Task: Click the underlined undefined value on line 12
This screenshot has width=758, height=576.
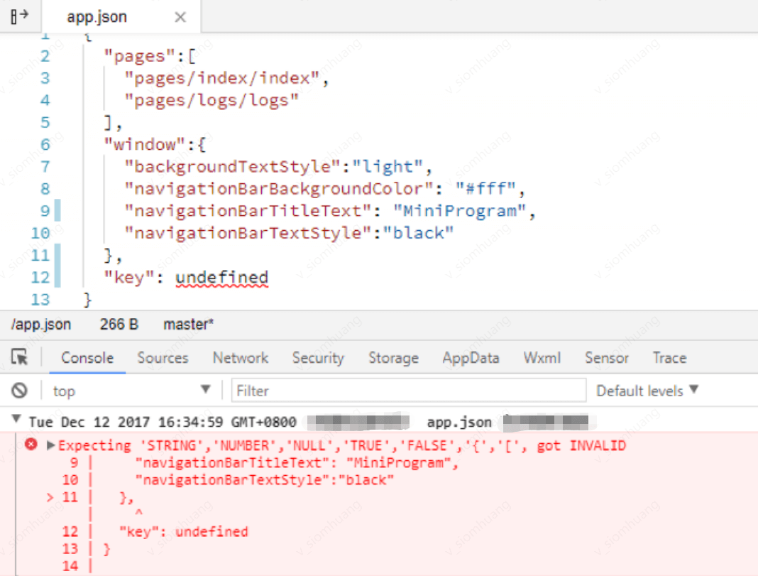Action: 221,278
